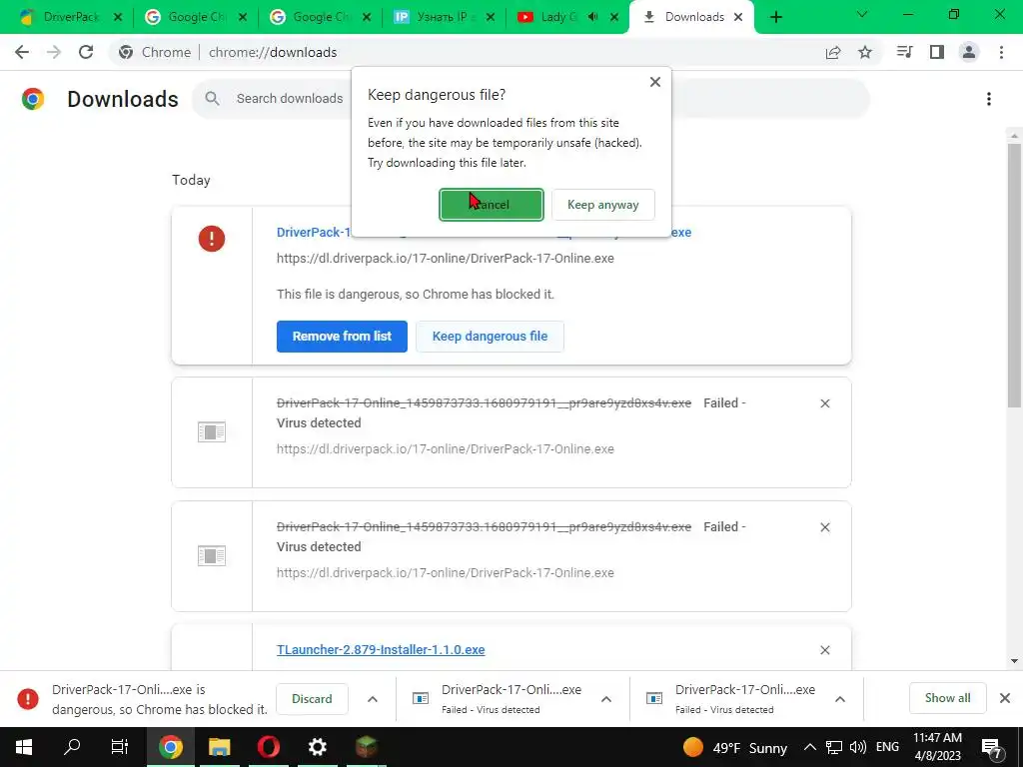Close the downloads shelf bar

[1005, 698]
